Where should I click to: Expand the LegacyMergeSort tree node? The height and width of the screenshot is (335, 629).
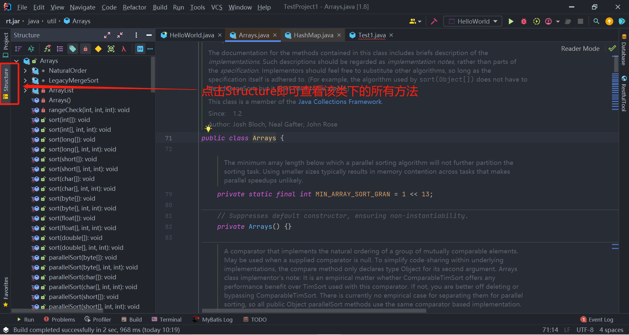[x=25, y=80]
